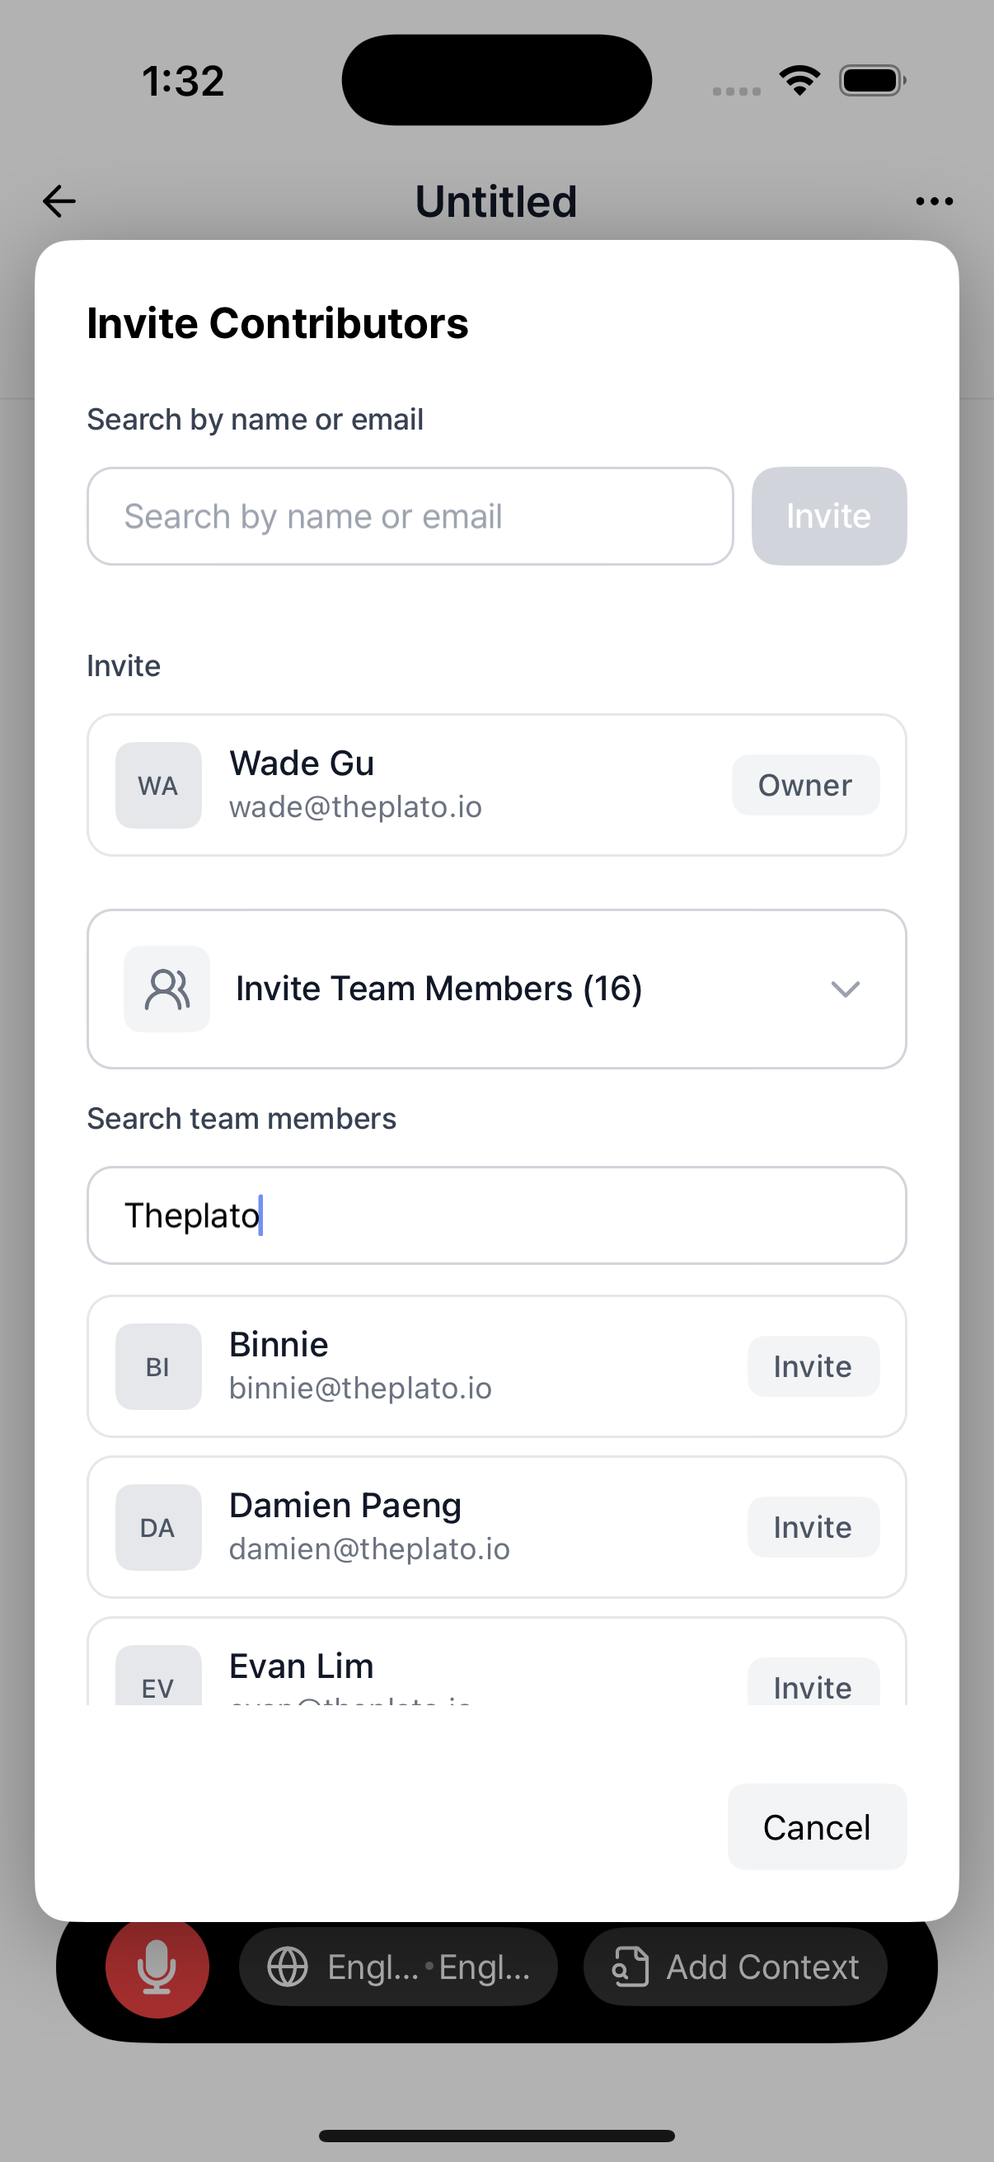Click the Add Context document icon
The image size is (994, 2162).
tap(630, 1967)
